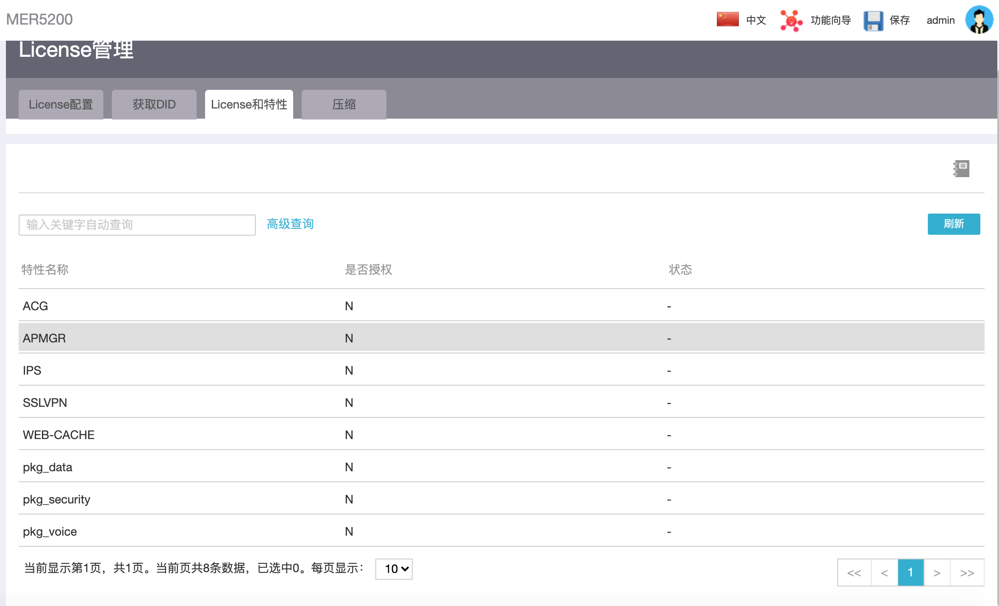Screen dimensions: 999x606
Task: Jump to last page with >> button
Action: (967, 573)
